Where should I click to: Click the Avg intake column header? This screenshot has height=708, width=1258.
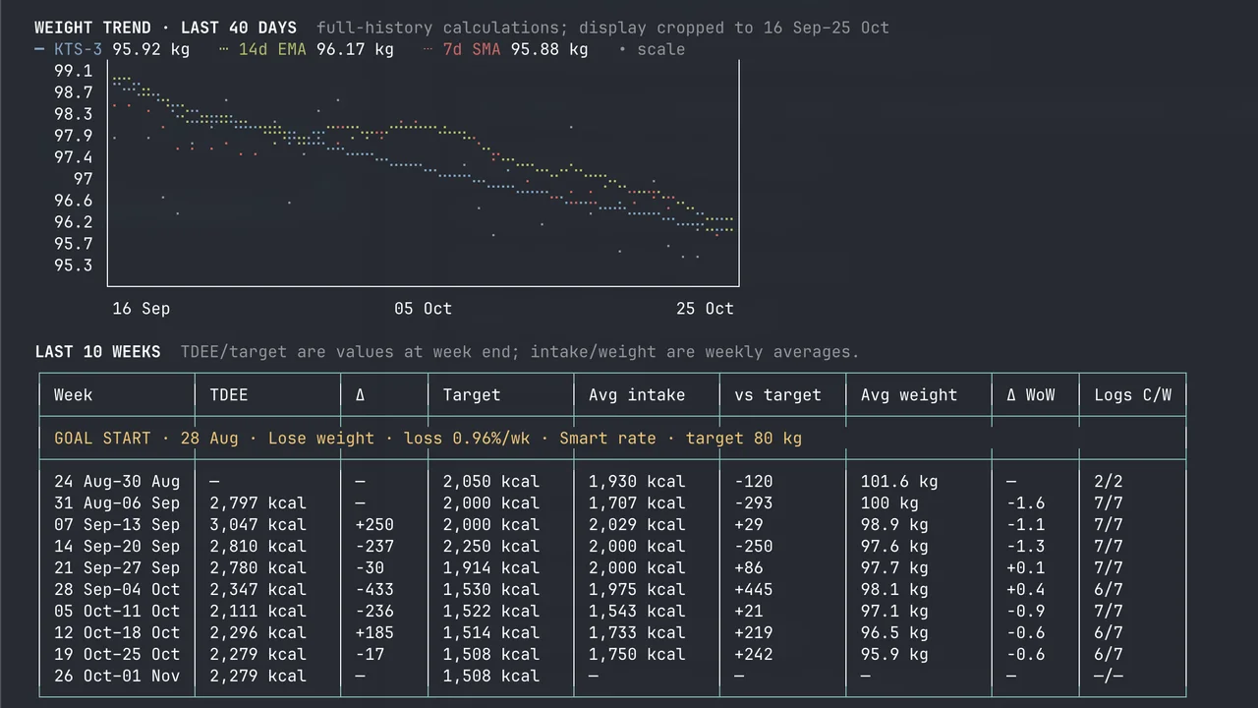[x=637, y=395]
